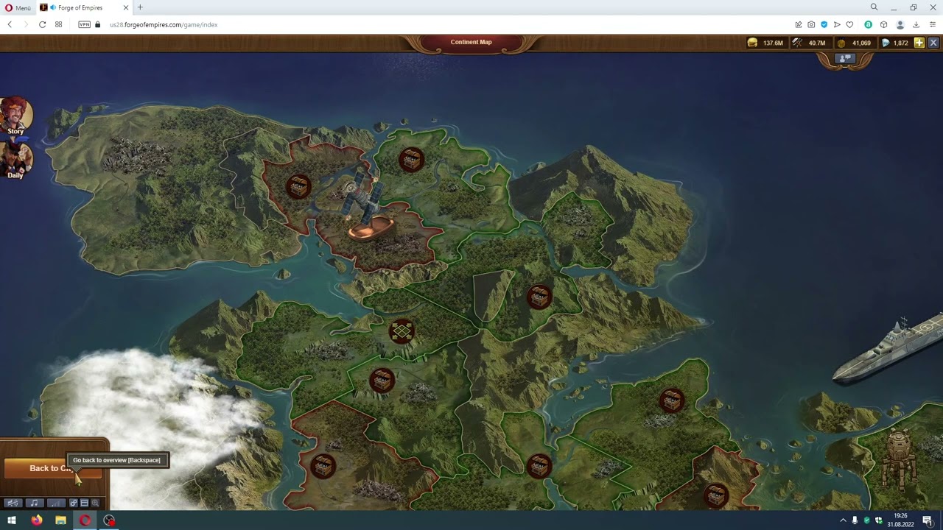Close the continent map with X button
Viewport: 943px width, 530px height.
[933, 43]
